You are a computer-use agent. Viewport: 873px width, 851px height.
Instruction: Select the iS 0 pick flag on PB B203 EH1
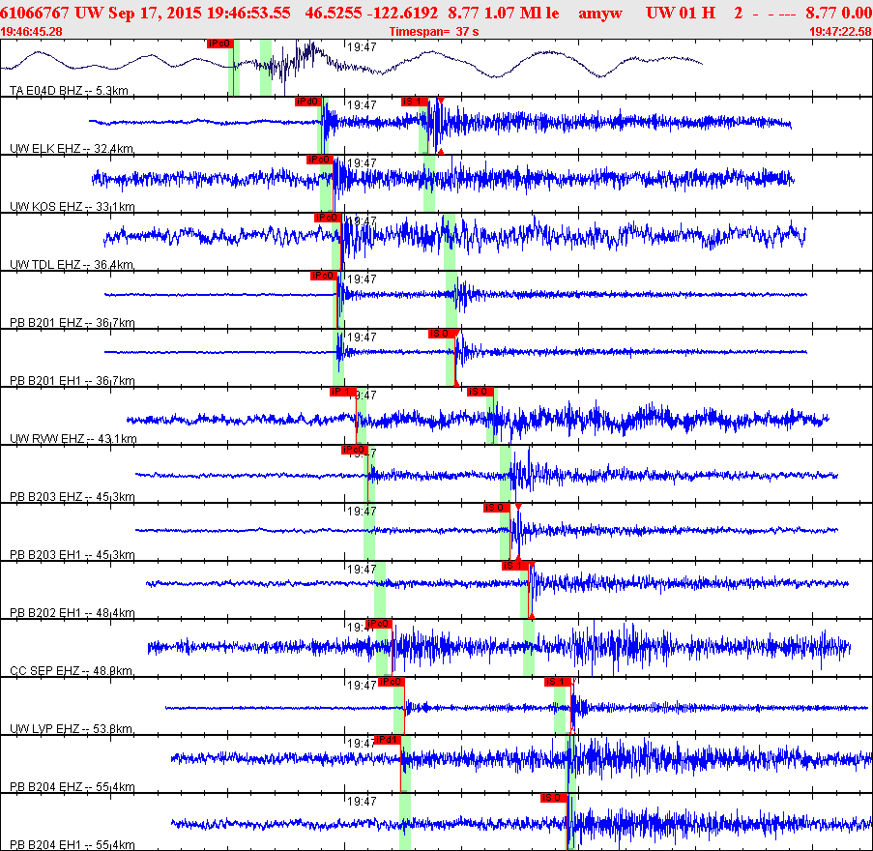click(x=497, y=508)
